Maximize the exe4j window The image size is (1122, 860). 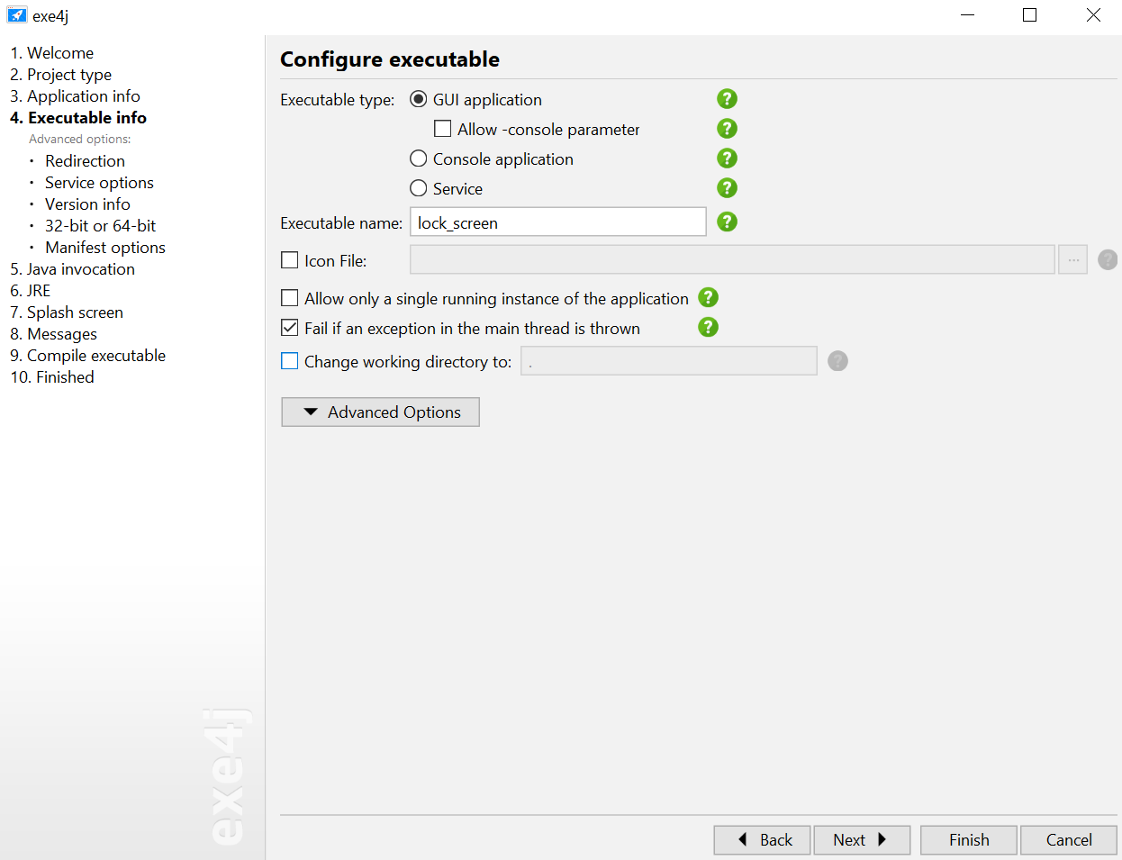[1030, 15]
